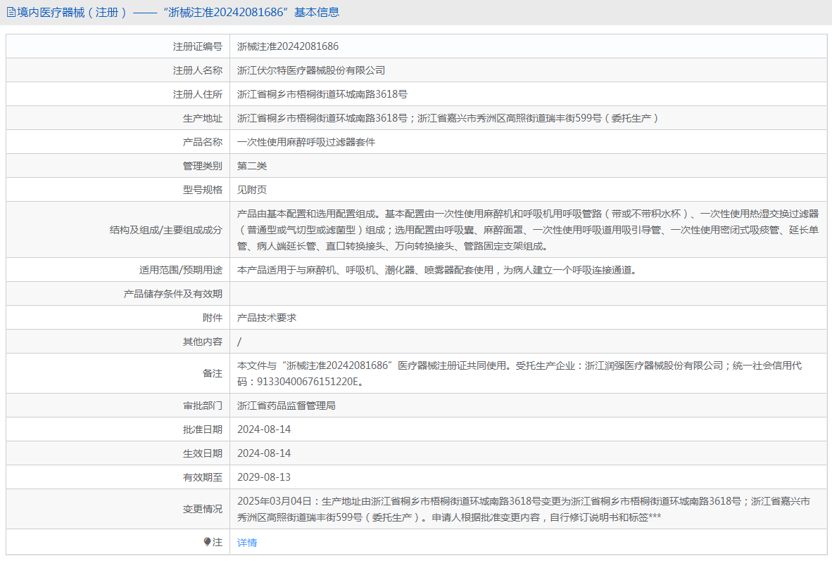
Task: Click the 生产地址 value with 委托生产
Action: click(x=448, y=118)
